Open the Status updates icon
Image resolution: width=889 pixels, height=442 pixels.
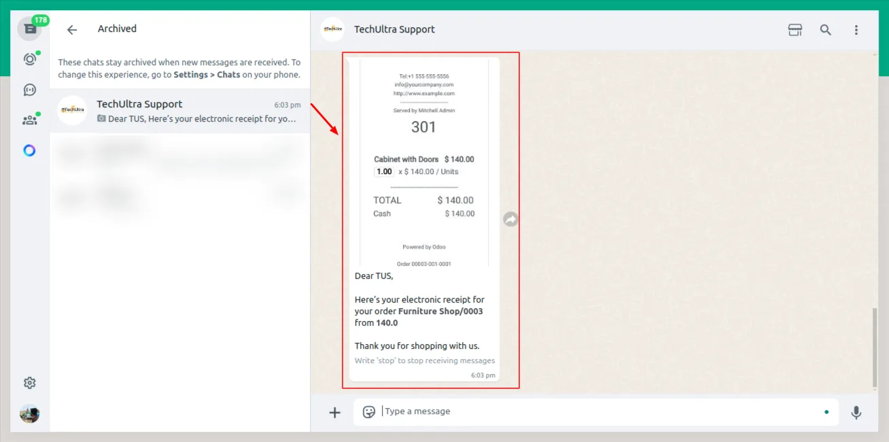pyautogui.click(x=29, y=59)
